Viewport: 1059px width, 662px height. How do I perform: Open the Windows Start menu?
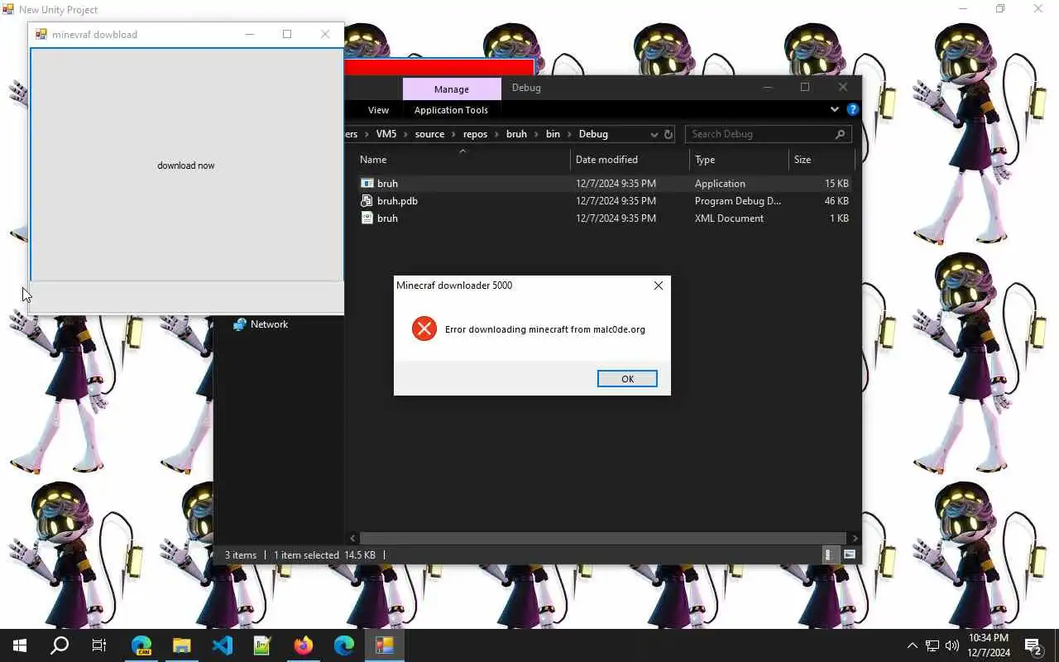click(20, 645)
